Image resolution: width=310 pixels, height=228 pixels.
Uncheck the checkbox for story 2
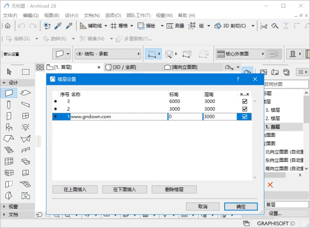click(x=245, y=109)
